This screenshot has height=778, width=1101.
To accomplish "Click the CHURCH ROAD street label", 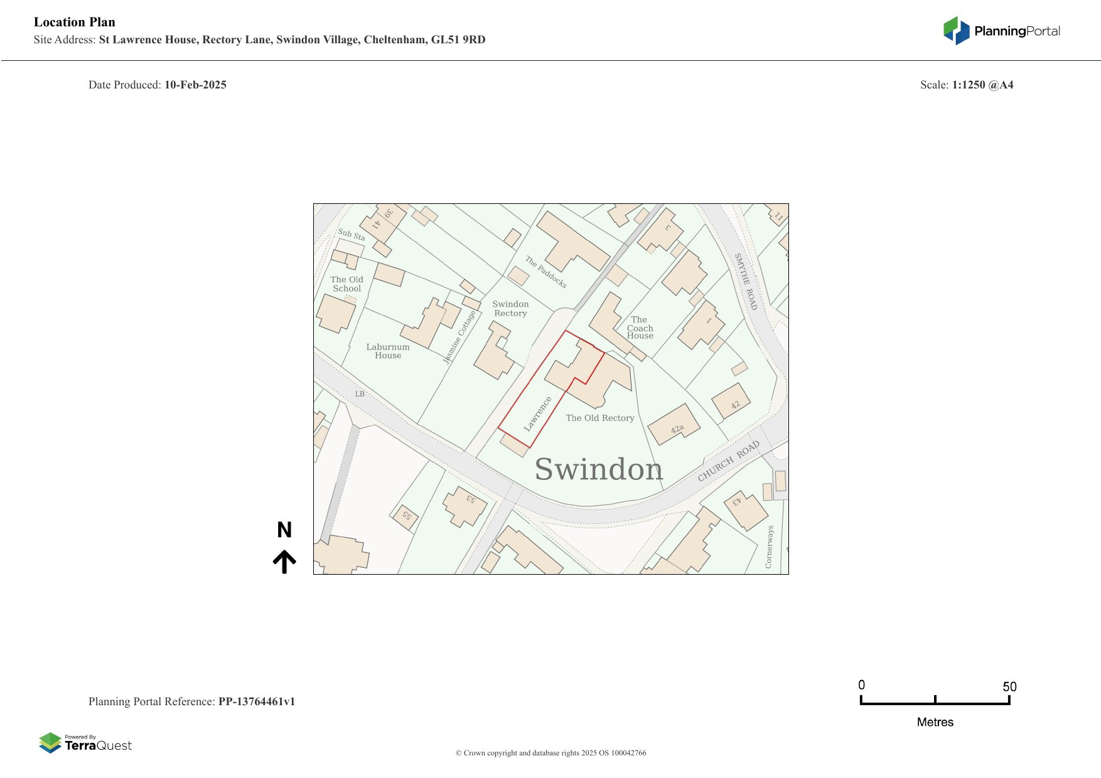I will coord(728,461).
